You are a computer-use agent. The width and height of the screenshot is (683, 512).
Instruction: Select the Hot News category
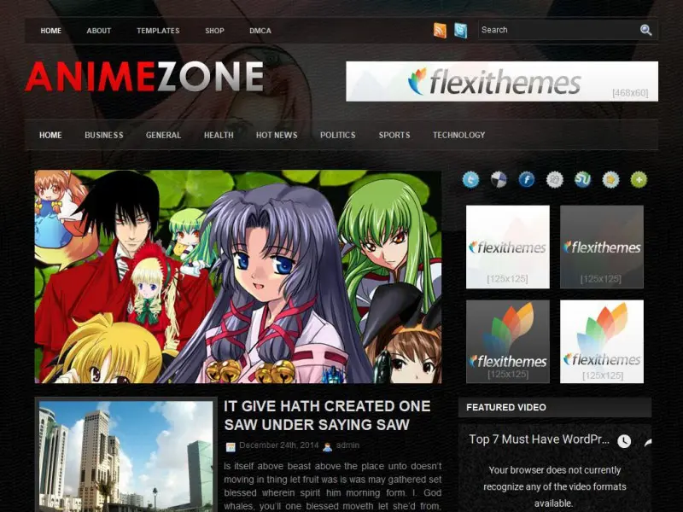coord(277,136)
